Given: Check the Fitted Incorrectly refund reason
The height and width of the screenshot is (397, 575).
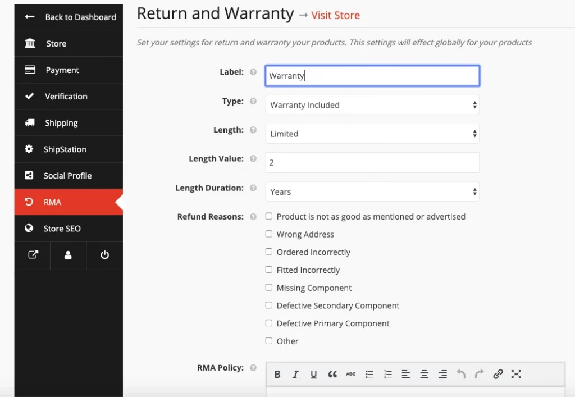Looking at the screenshot, I should point(269,270).
